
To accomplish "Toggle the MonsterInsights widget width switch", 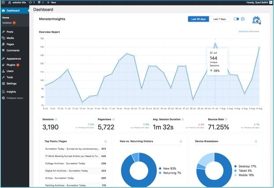I will [236, 19].
